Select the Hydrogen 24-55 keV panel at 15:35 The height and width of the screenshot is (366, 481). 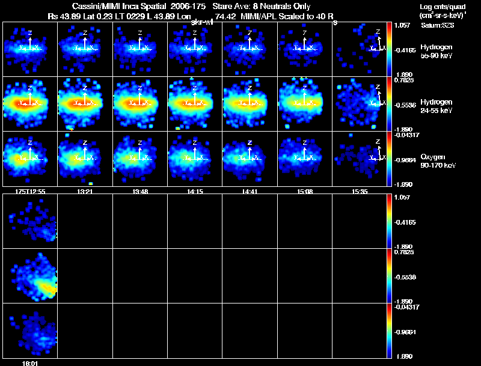coord(360,104)
